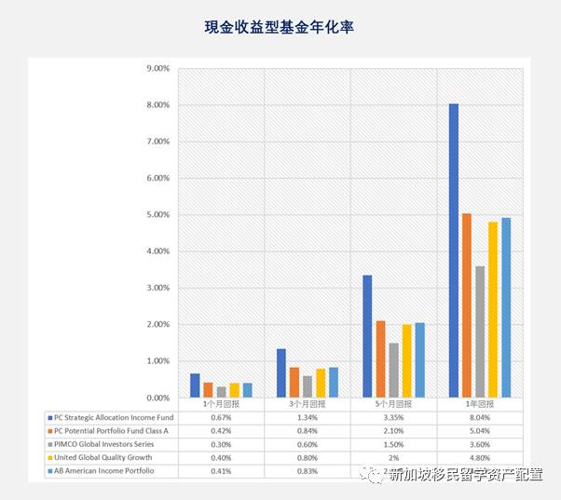This screenshot has height=500, width=561.
Task: Click the 1.00% y-axis label
Action: coord(157,361)
